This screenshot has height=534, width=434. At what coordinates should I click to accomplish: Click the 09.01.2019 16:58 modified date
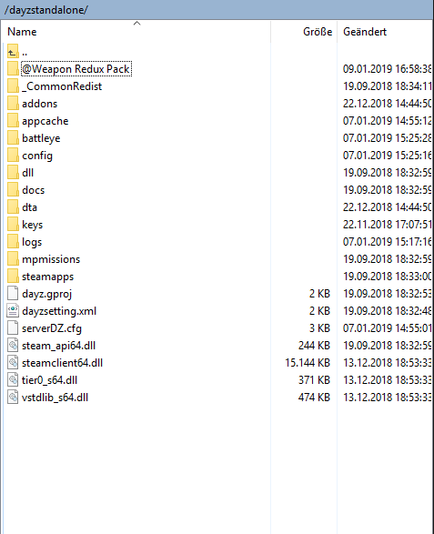pyautogui.click(x=387, y=69)
